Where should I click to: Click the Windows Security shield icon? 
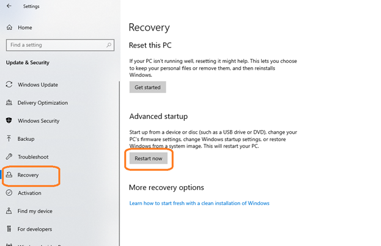(9, 121)
